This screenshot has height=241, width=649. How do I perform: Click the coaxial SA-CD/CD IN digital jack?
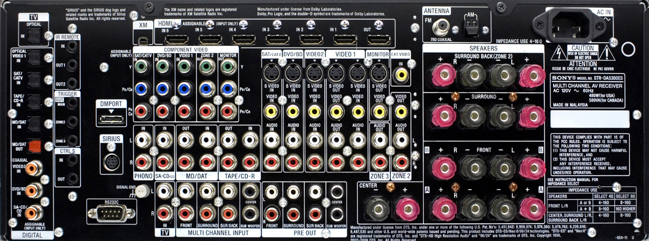click(x=34, y=212)
